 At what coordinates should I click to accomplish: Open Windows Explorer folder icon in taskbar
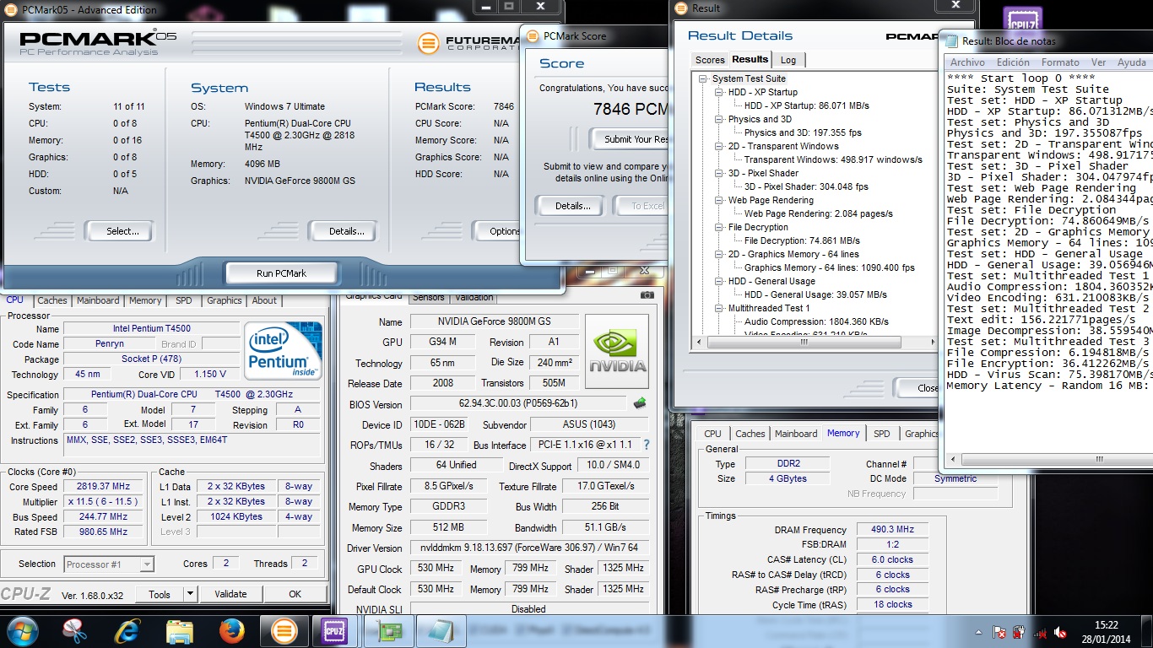tap(179, 631)
